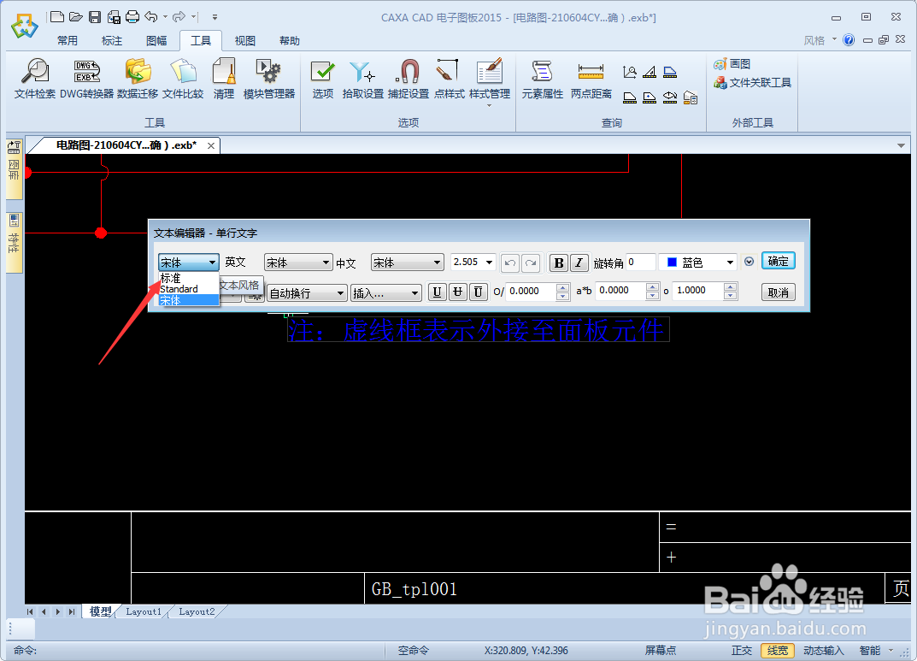917x661 pixels.
Task: Open the 自动换行 wrap mode dropdown
Action: [307, 293]
